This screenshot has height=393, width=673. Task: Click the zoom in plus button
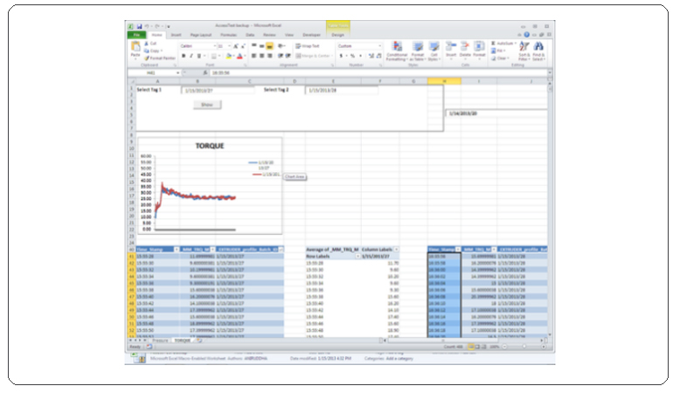[544, 347]
